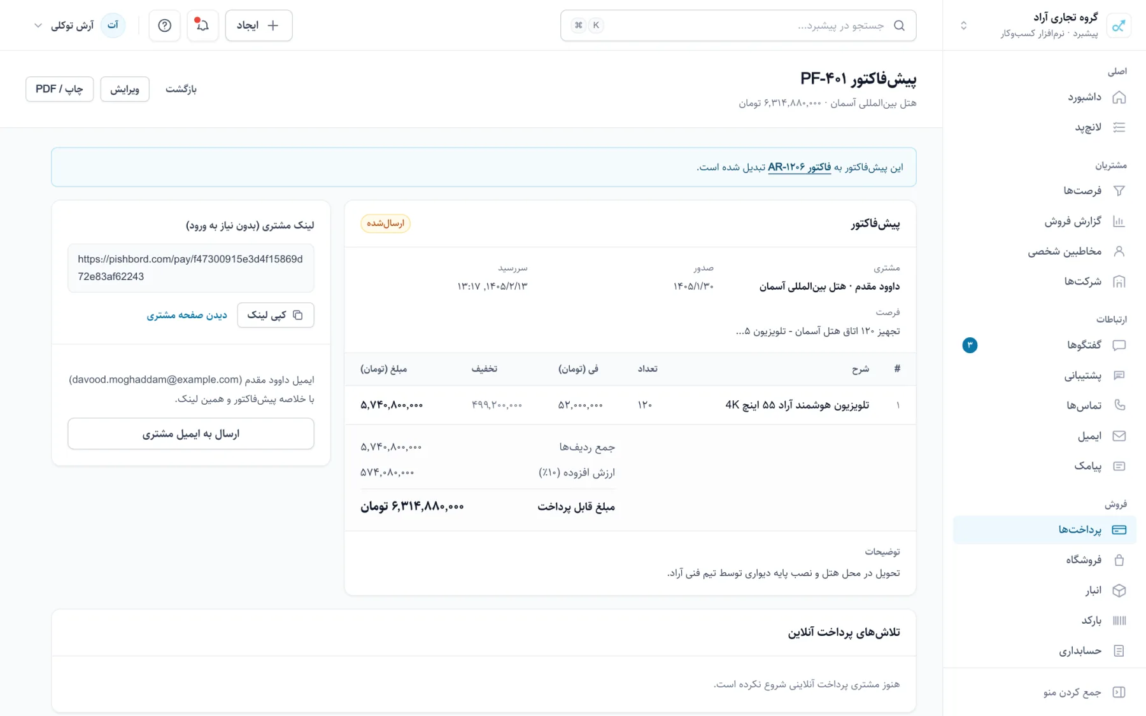Click the بازگشت back link
1146x716 pixels.
pos(181,89)
